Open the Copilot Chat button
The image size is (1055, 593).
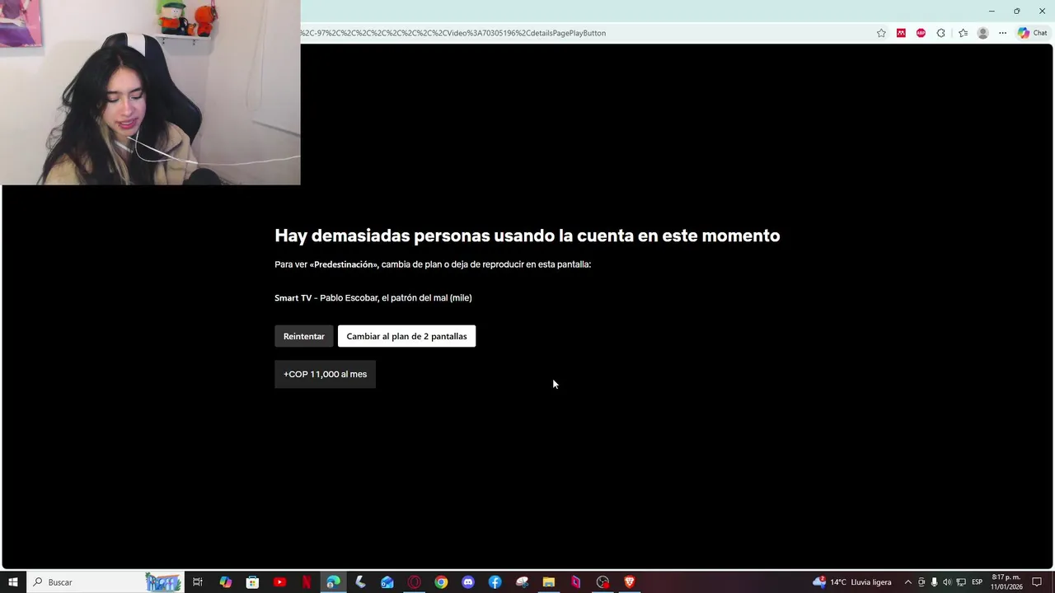coord(1033,33)
